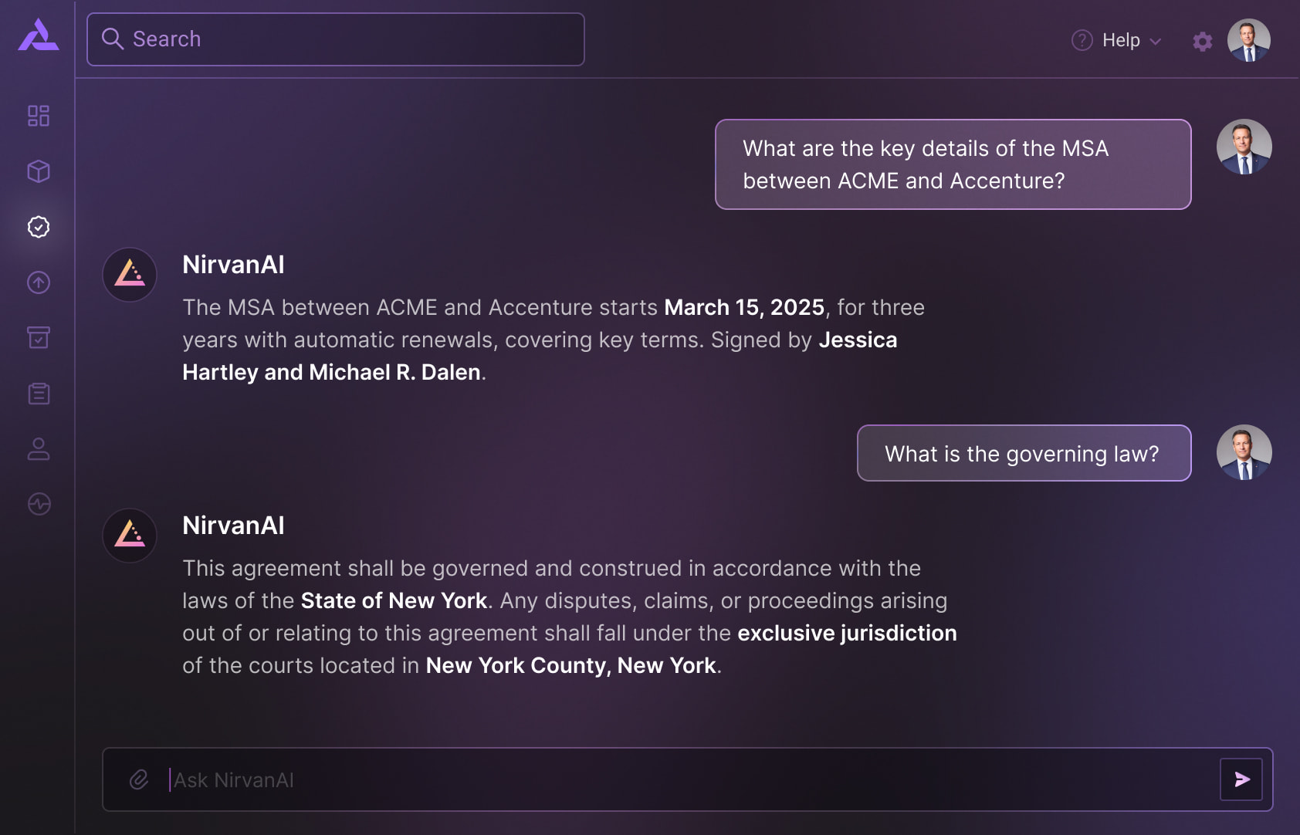1300x835 pixels.
Task: Open the user profile sidebar icon
Action: [x=39, y=449]
